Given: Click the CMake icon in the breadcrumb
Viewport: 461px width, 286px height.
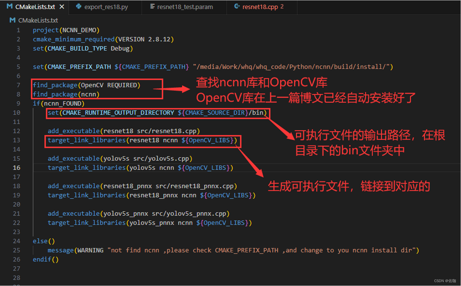Looking at the screenshot, I should [x=13, y=20].
